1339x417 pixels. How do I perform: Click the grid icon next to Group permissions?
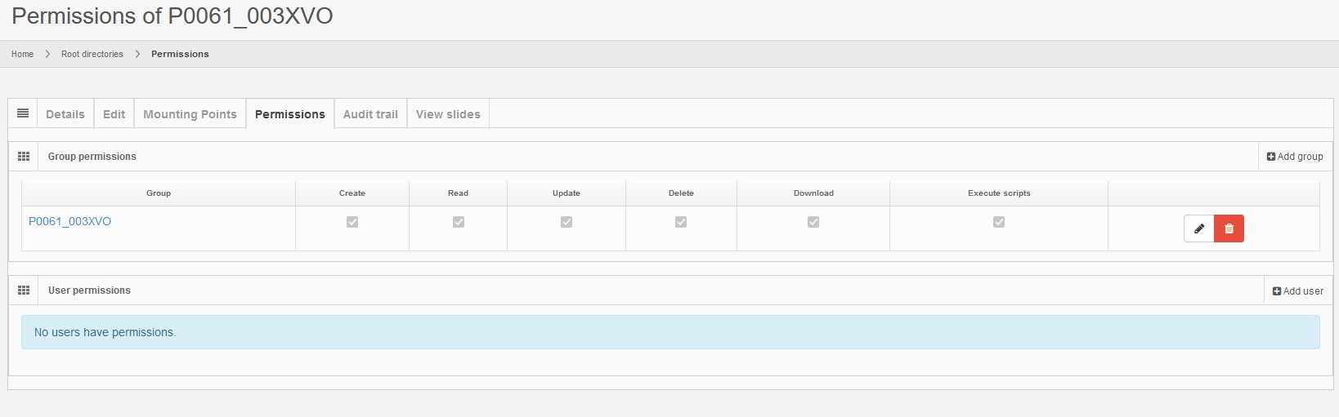coord(24,156)
